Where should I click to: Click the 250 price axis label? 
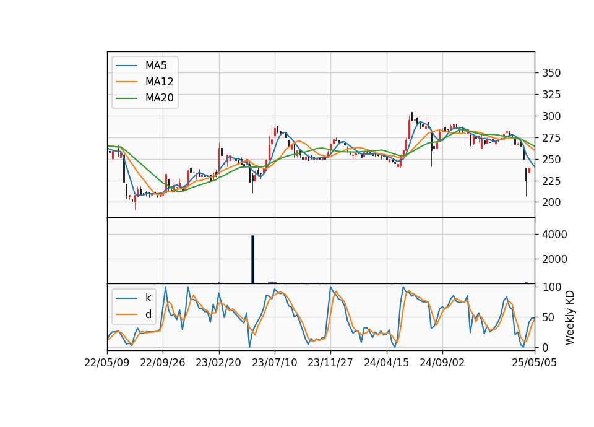[x=551, y=160]
